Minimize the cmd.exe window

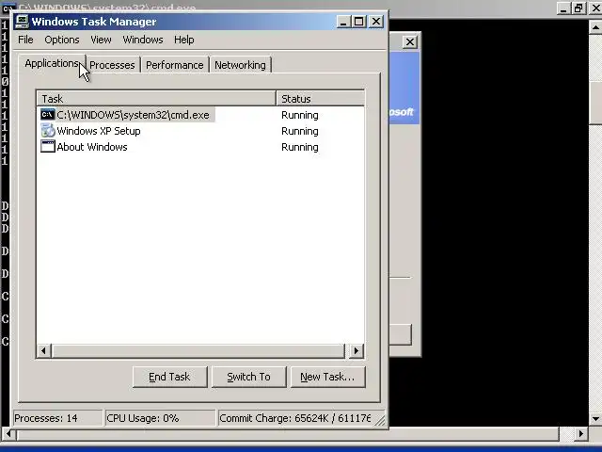563,8
